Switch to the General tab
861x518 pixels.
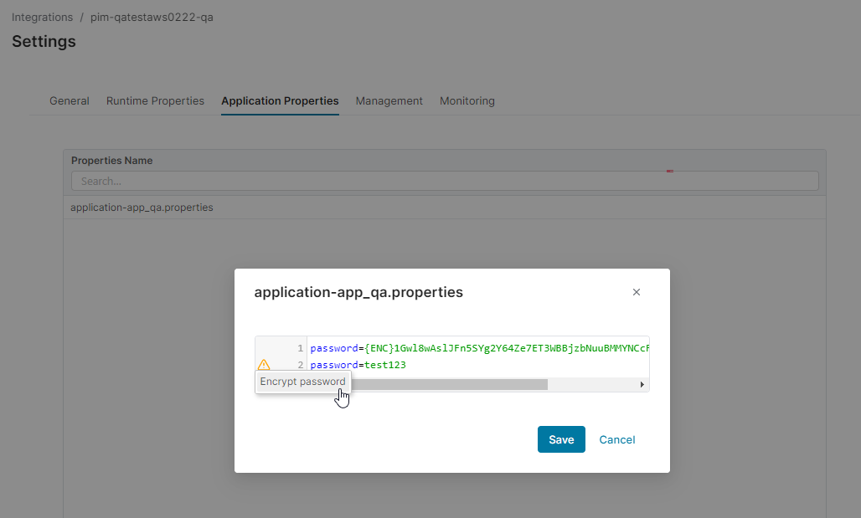click(x=70, y=100)
